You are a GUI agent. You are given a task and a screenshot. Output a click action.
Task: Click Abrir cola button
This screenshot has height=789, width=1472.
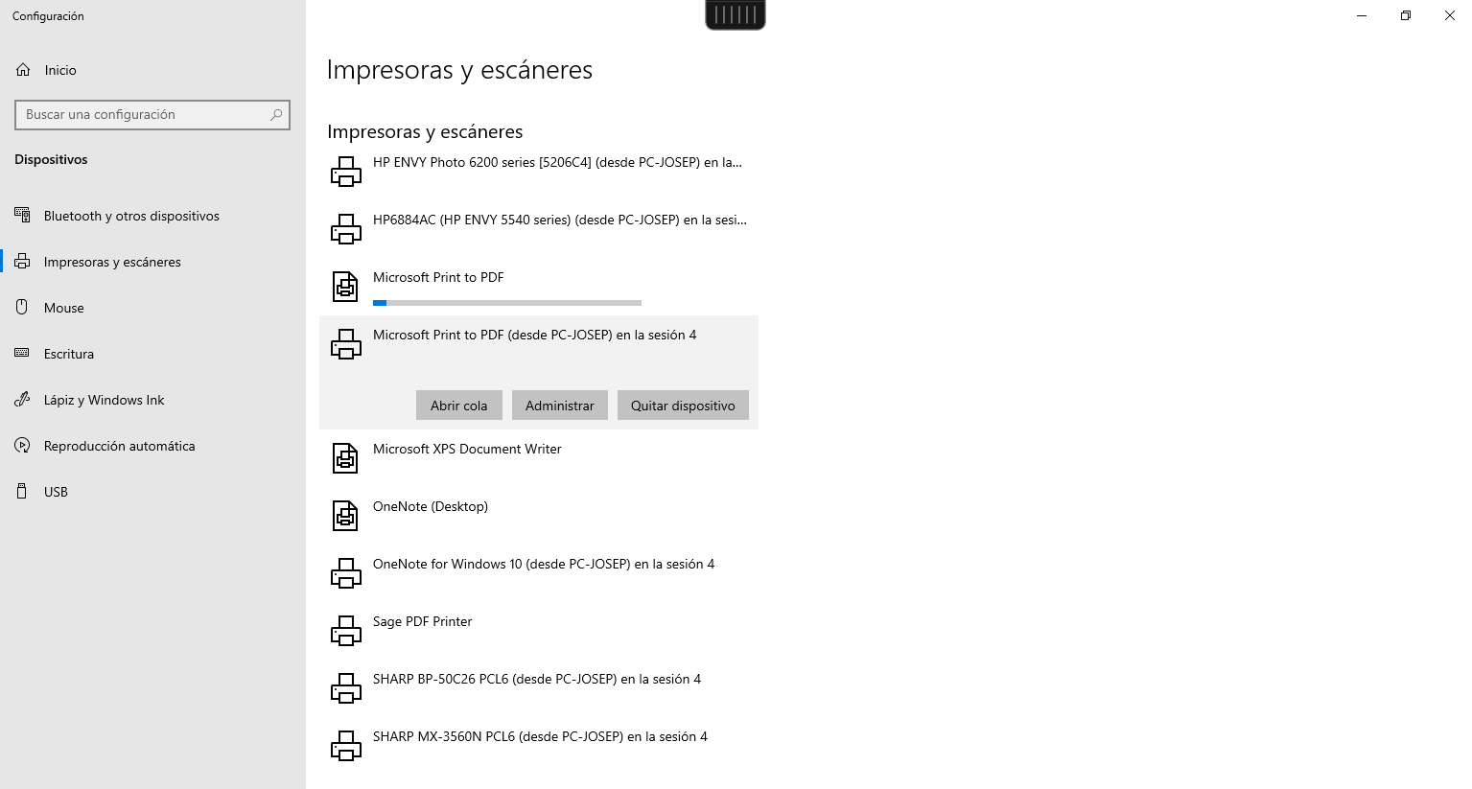click(x=459, y=406)
